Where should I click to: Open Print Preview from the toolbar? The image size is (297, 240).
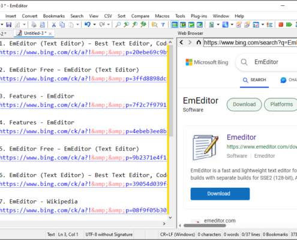42,25
